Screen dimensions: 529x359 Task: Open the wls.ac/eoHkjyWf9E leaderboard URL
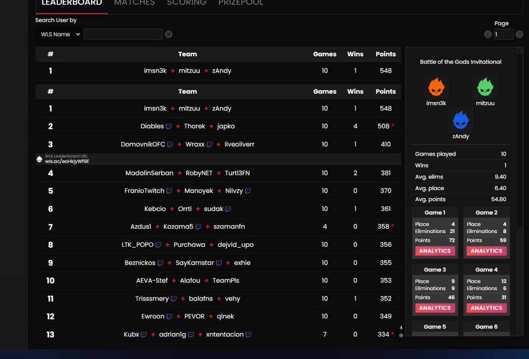click(x=67, y=161)
